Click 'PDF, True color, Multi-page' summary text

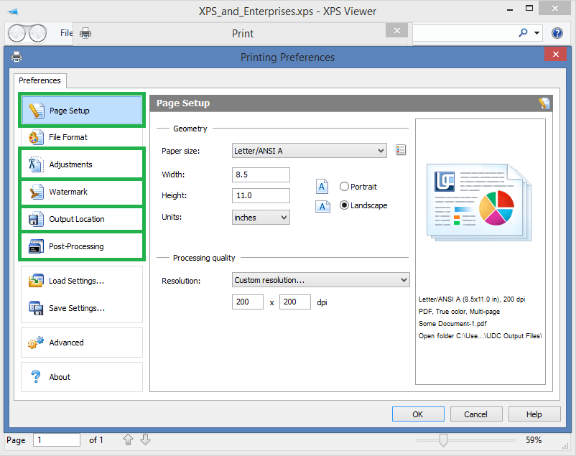coord(459,312)
